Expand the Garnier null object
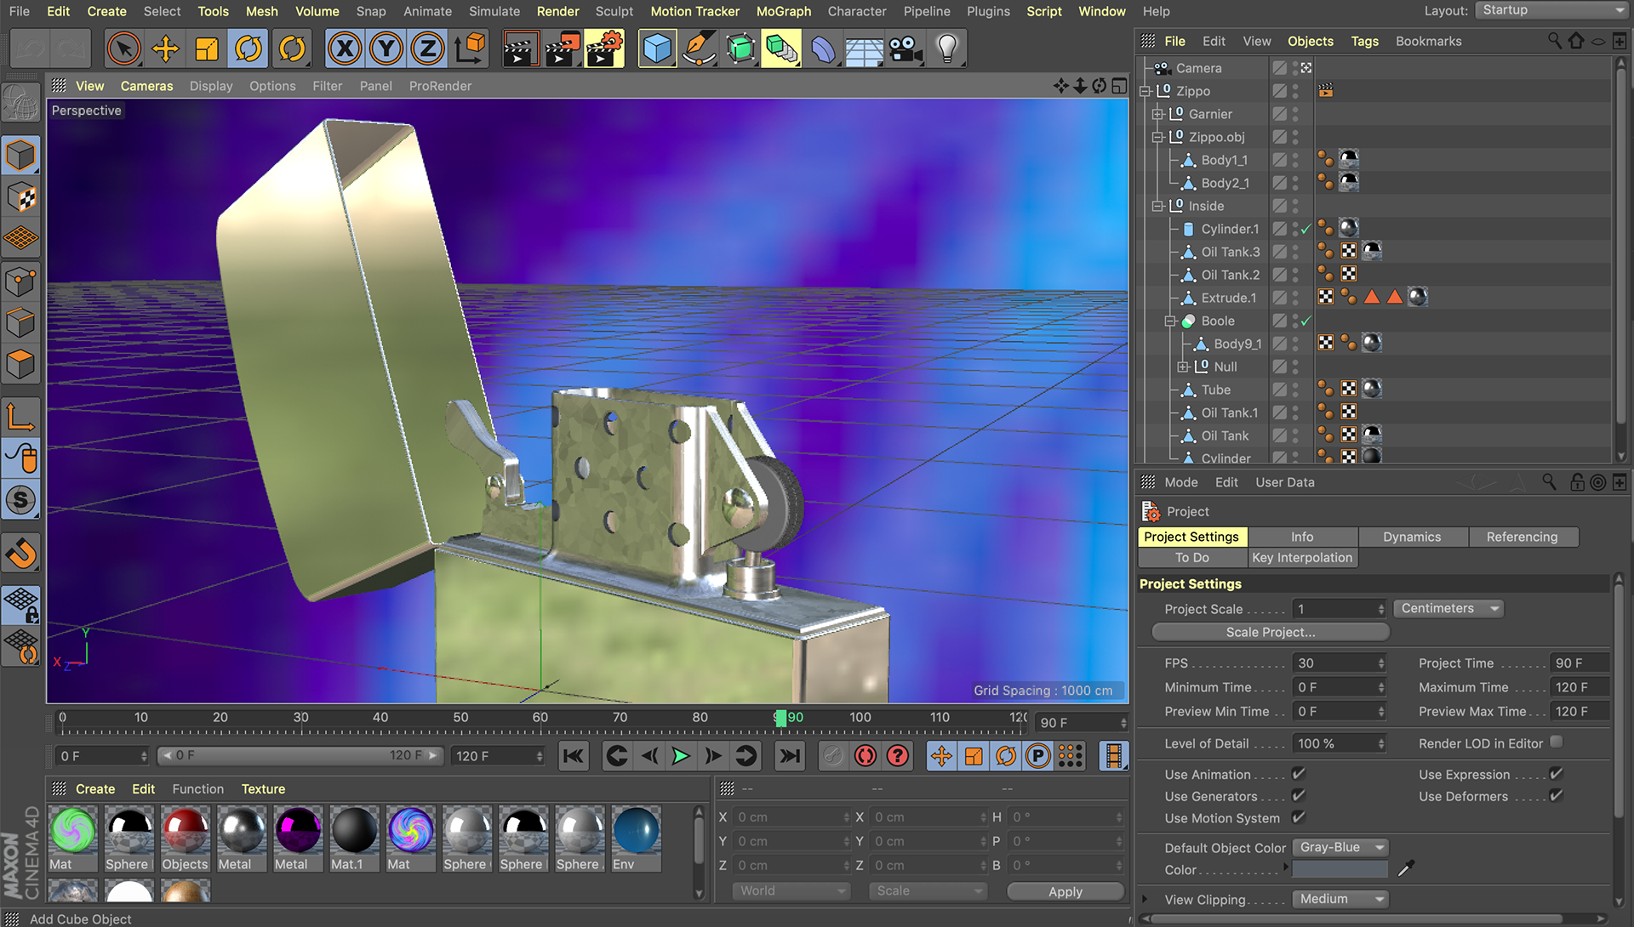Screen dimensions: 1634x927 click(x=1157, y=114)
